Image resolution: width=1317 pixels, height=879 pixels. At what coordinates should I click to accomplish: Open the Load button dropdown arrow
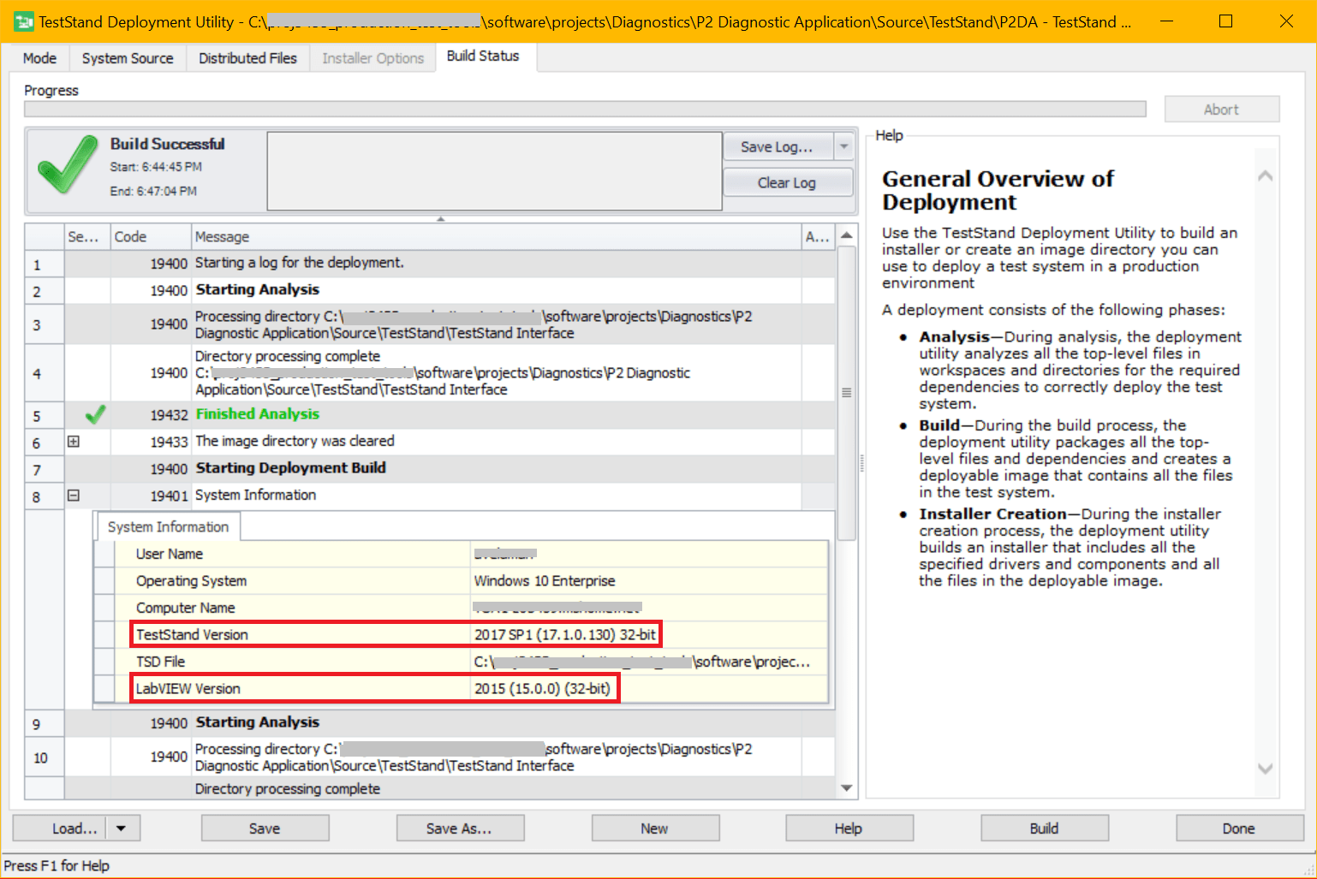[x=122, y=829]
